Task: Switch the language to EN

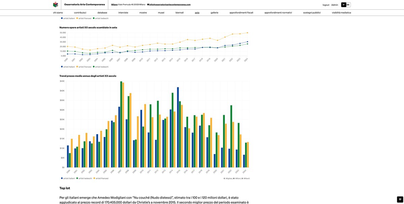Action: [x=348, y=5]
